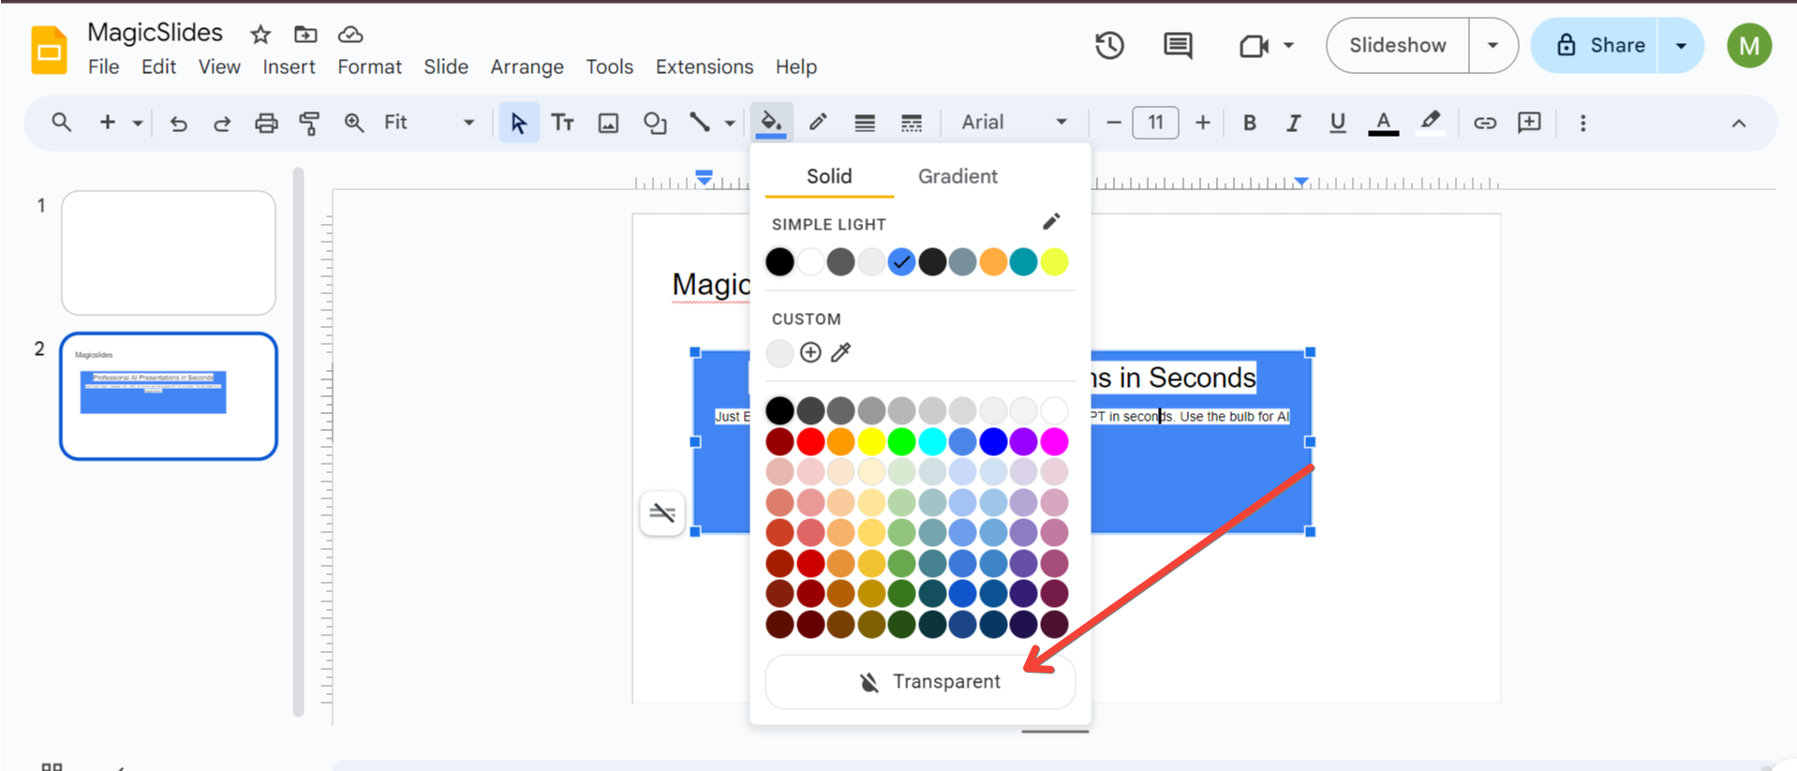Pick the orange theme color swatch
This screenshot has height=771, width=1797.
click(993, 262)
